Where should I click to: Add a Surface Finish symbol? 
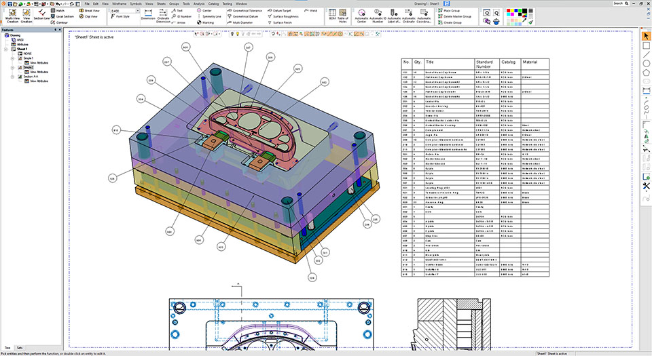point(280,22)
